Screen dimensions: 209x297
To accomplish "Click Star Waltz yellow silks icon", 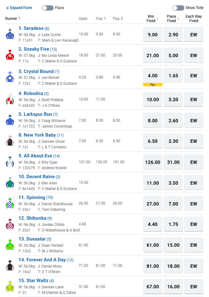I will point(10,286).
